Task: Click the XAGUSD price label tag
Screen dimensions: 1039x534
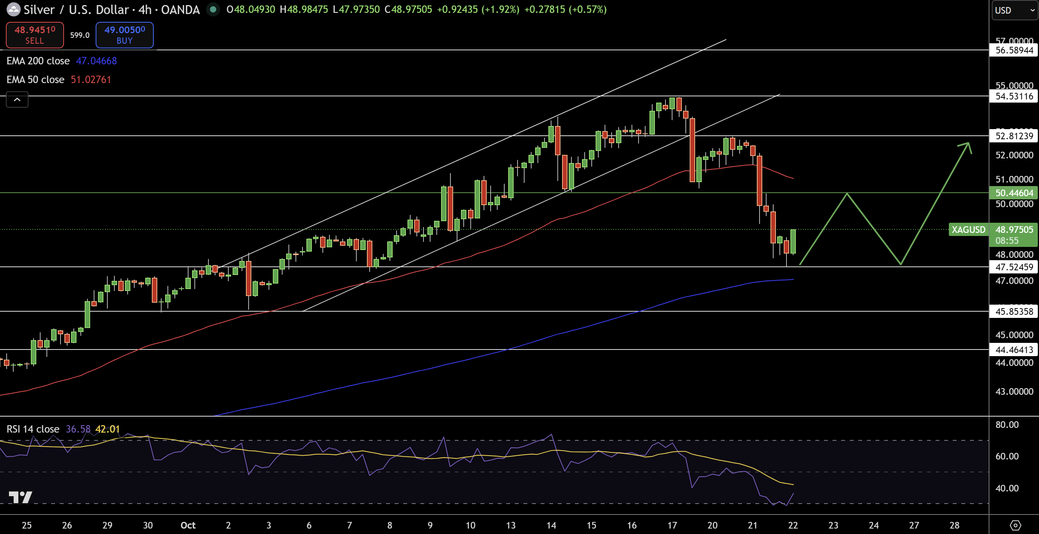Action: [x=968, y=229]
